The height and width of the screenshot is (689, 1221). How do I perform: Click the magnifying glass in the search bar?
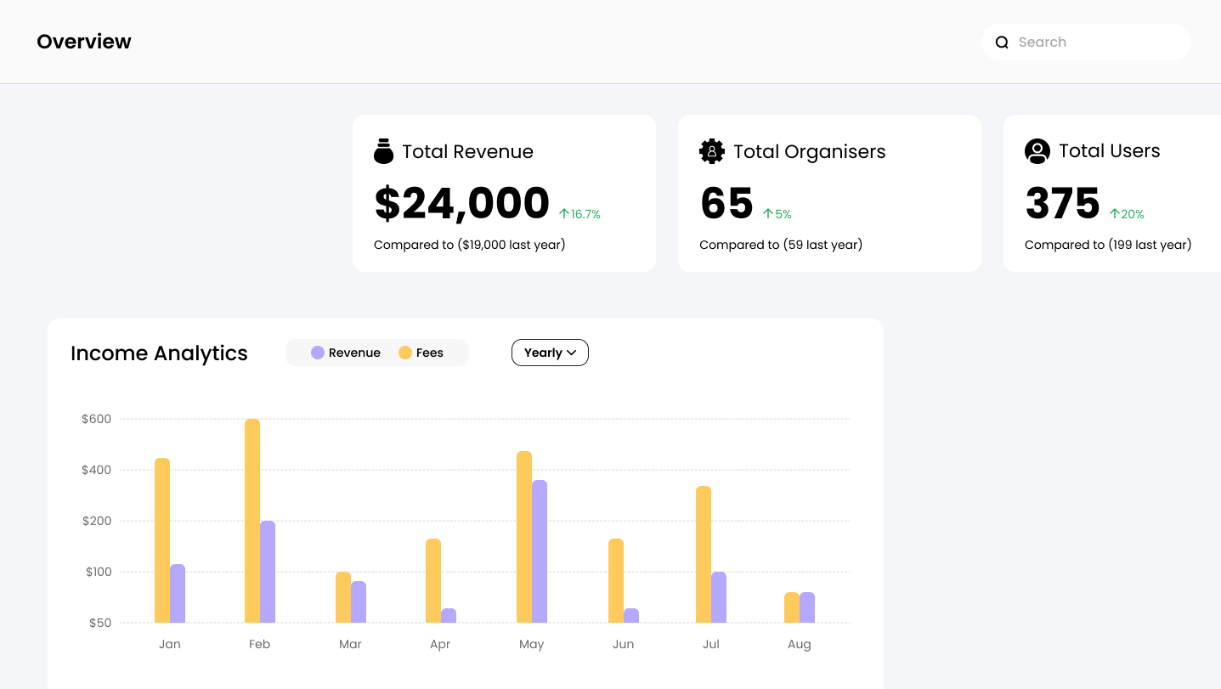(x=1003, y=42)
